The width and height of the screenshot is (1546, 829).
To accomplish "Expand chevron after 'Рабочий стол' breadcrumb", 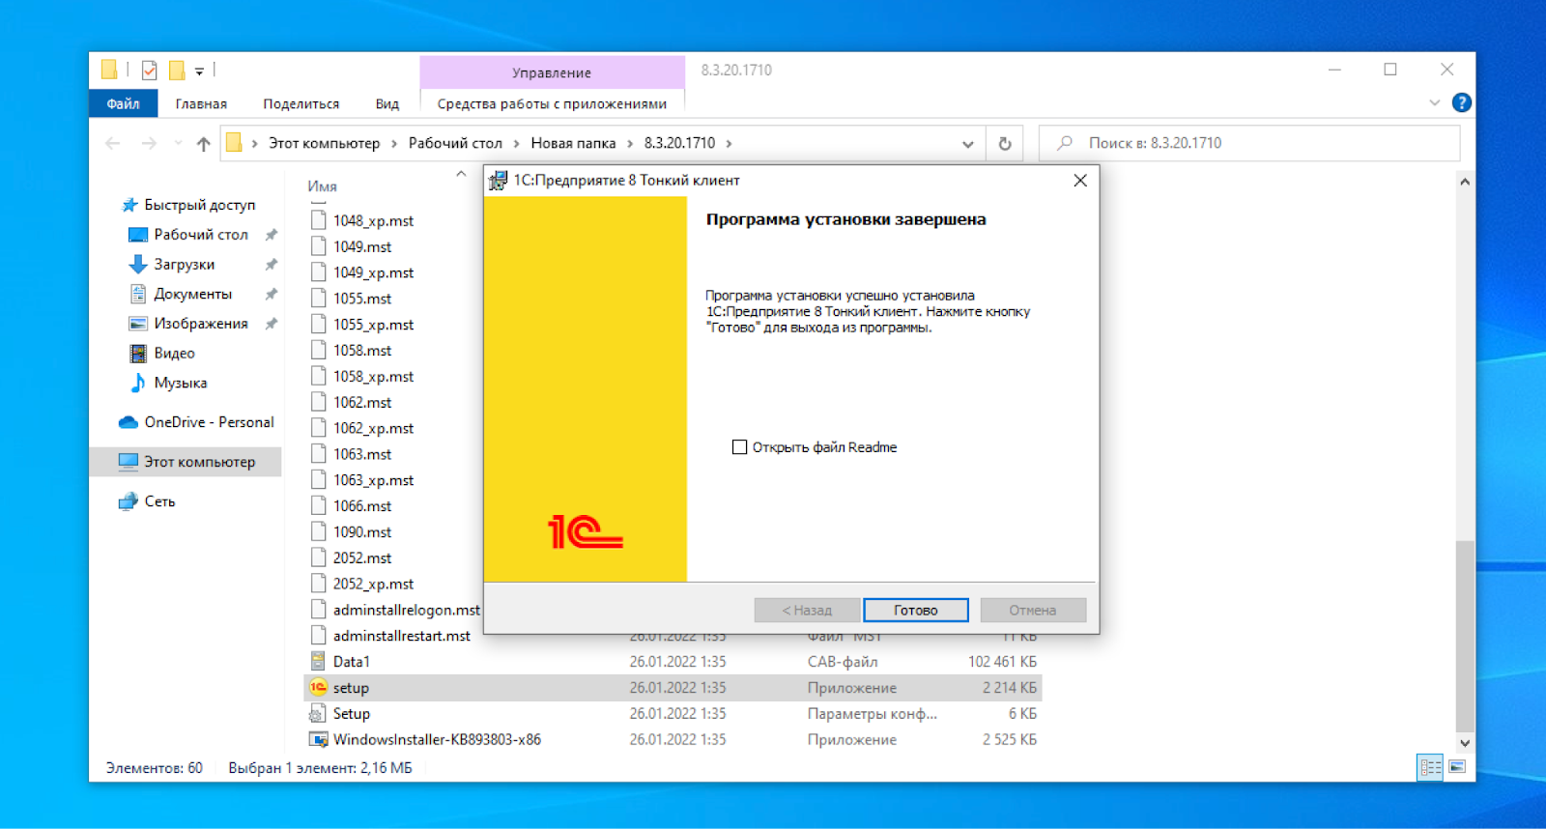I will [517, 143].
